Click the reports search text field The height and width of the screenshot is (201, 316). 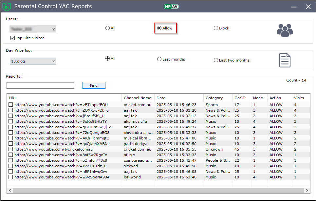[x=40, y=85]
